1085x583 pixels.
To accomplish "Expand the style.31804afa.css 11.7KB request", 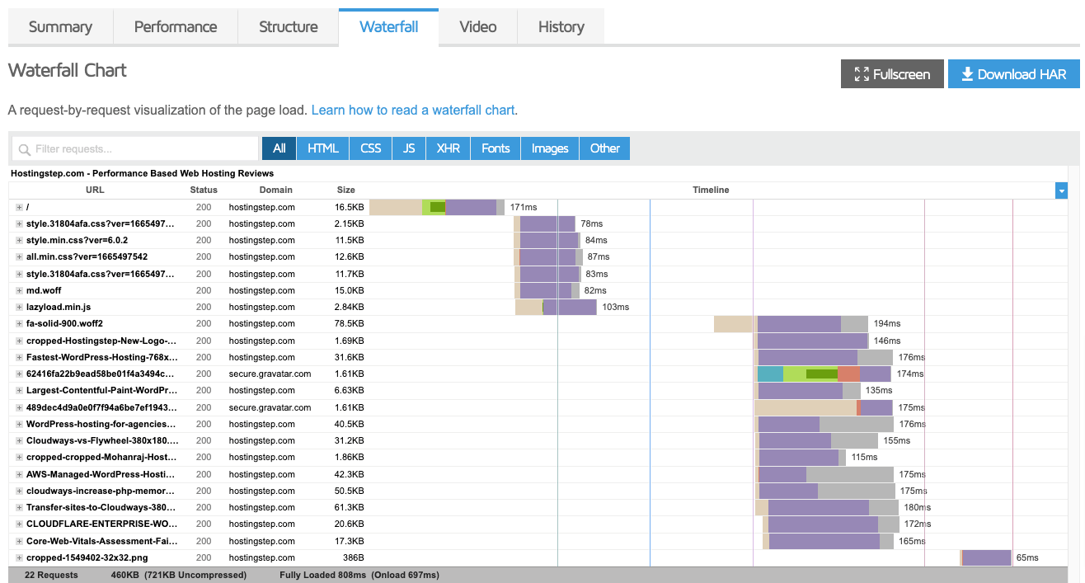I will point(19,274).
